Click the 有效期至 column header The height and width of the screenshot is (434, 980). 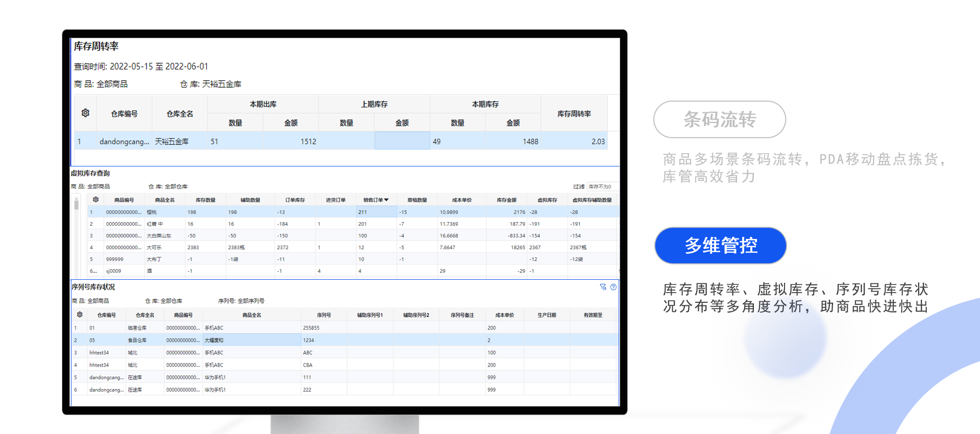(x=593, y=315)
